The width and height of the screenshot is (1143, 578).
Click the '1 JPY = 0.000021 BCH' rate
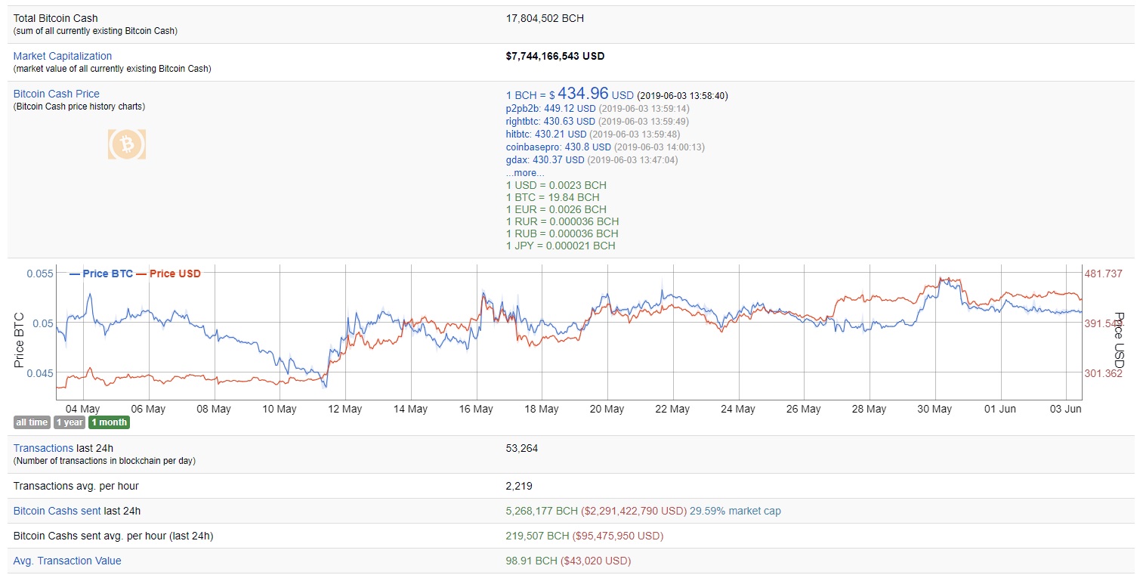click(x=561, y=246)
